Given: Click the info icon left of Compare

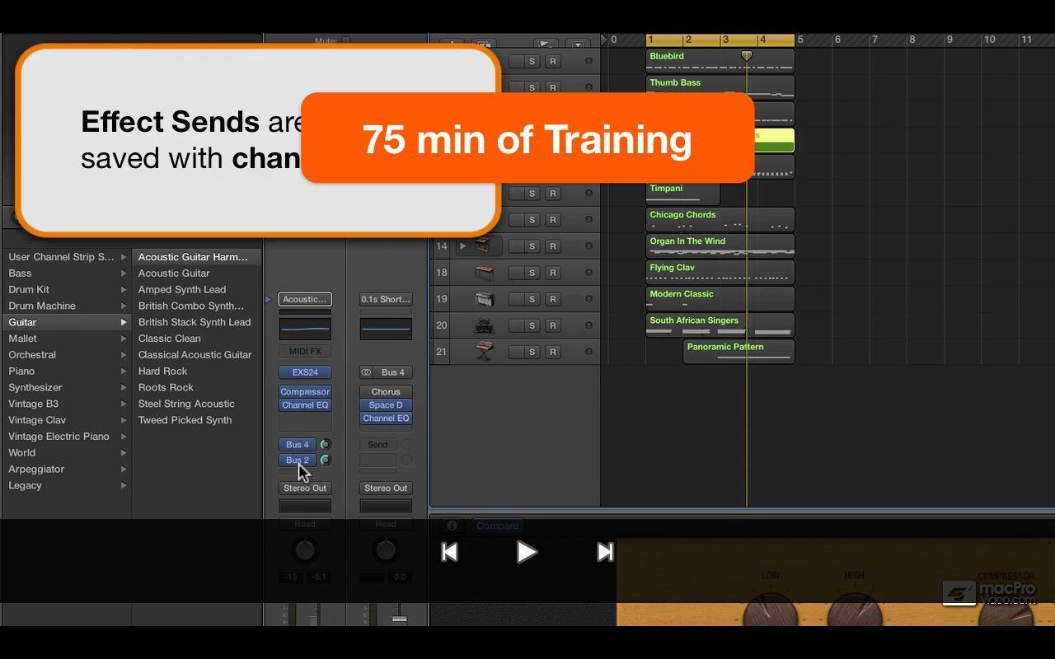Looking at the screenshot, I should [x=452, y=526].
